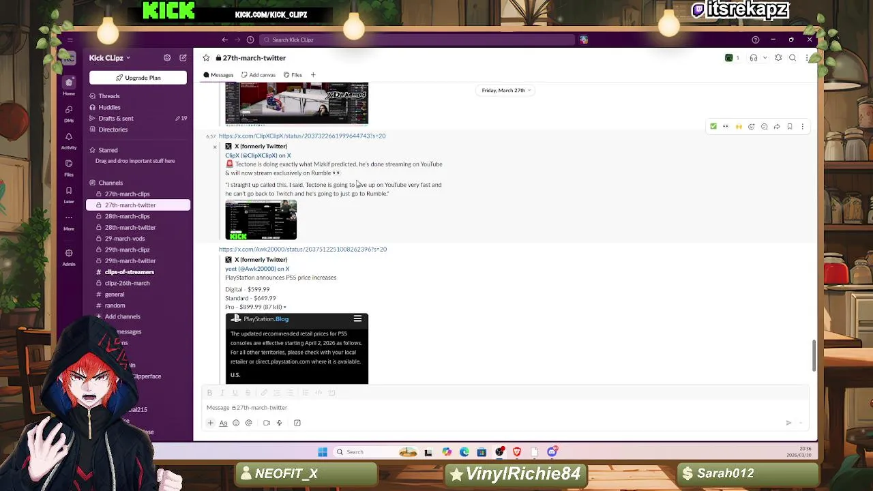Screen dimensions: 873x491
Task: Open channel notification bell settings
Action: tap(778, 58)
